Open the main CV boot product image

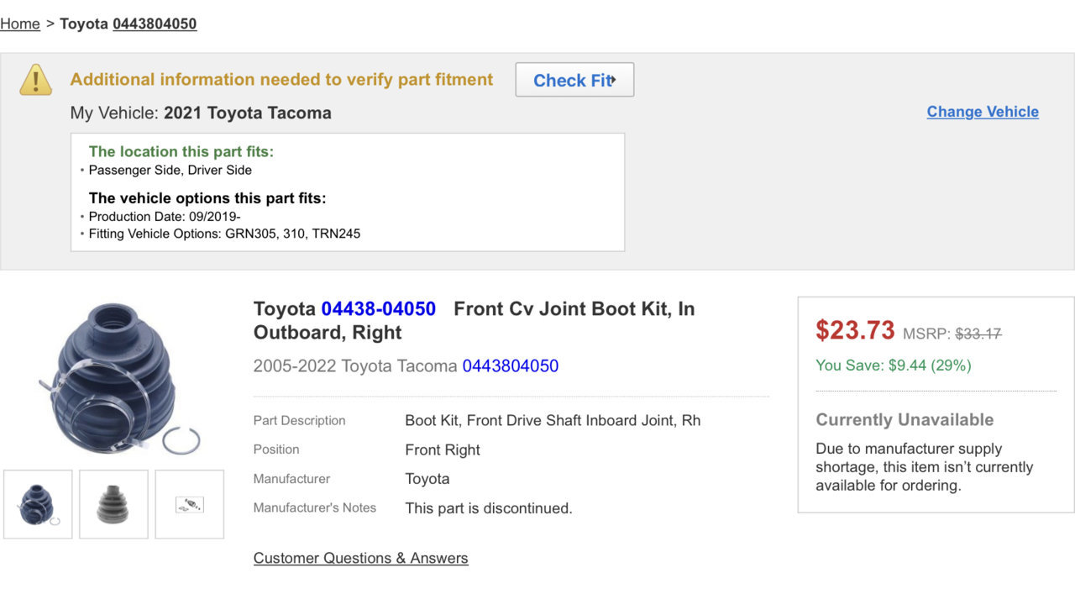[x=116, y=378]
